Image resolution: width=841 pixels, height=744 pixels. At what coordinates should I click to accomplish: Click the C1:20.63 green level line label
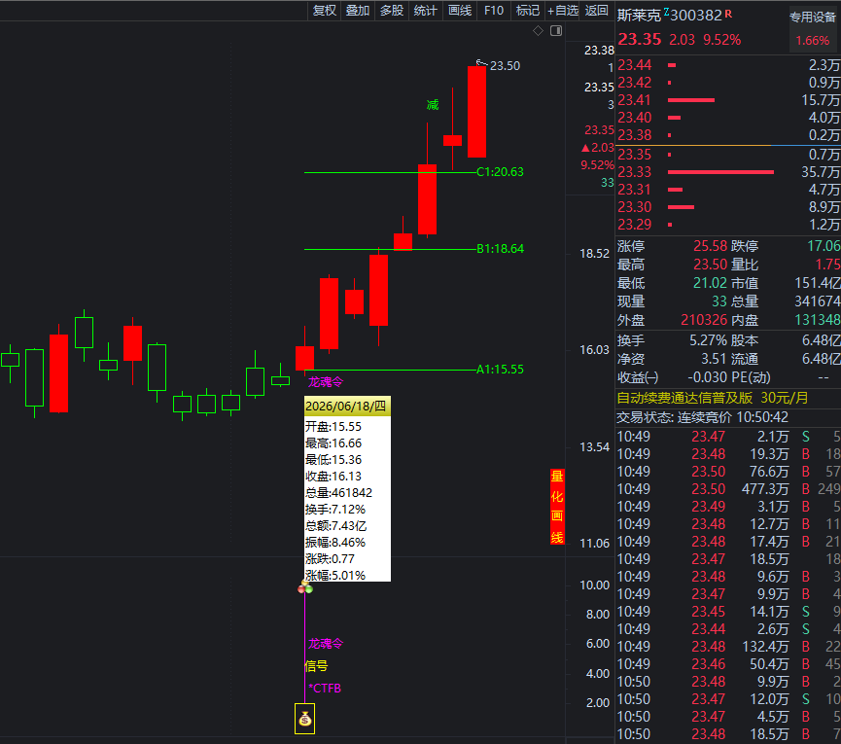pos(500,171)
